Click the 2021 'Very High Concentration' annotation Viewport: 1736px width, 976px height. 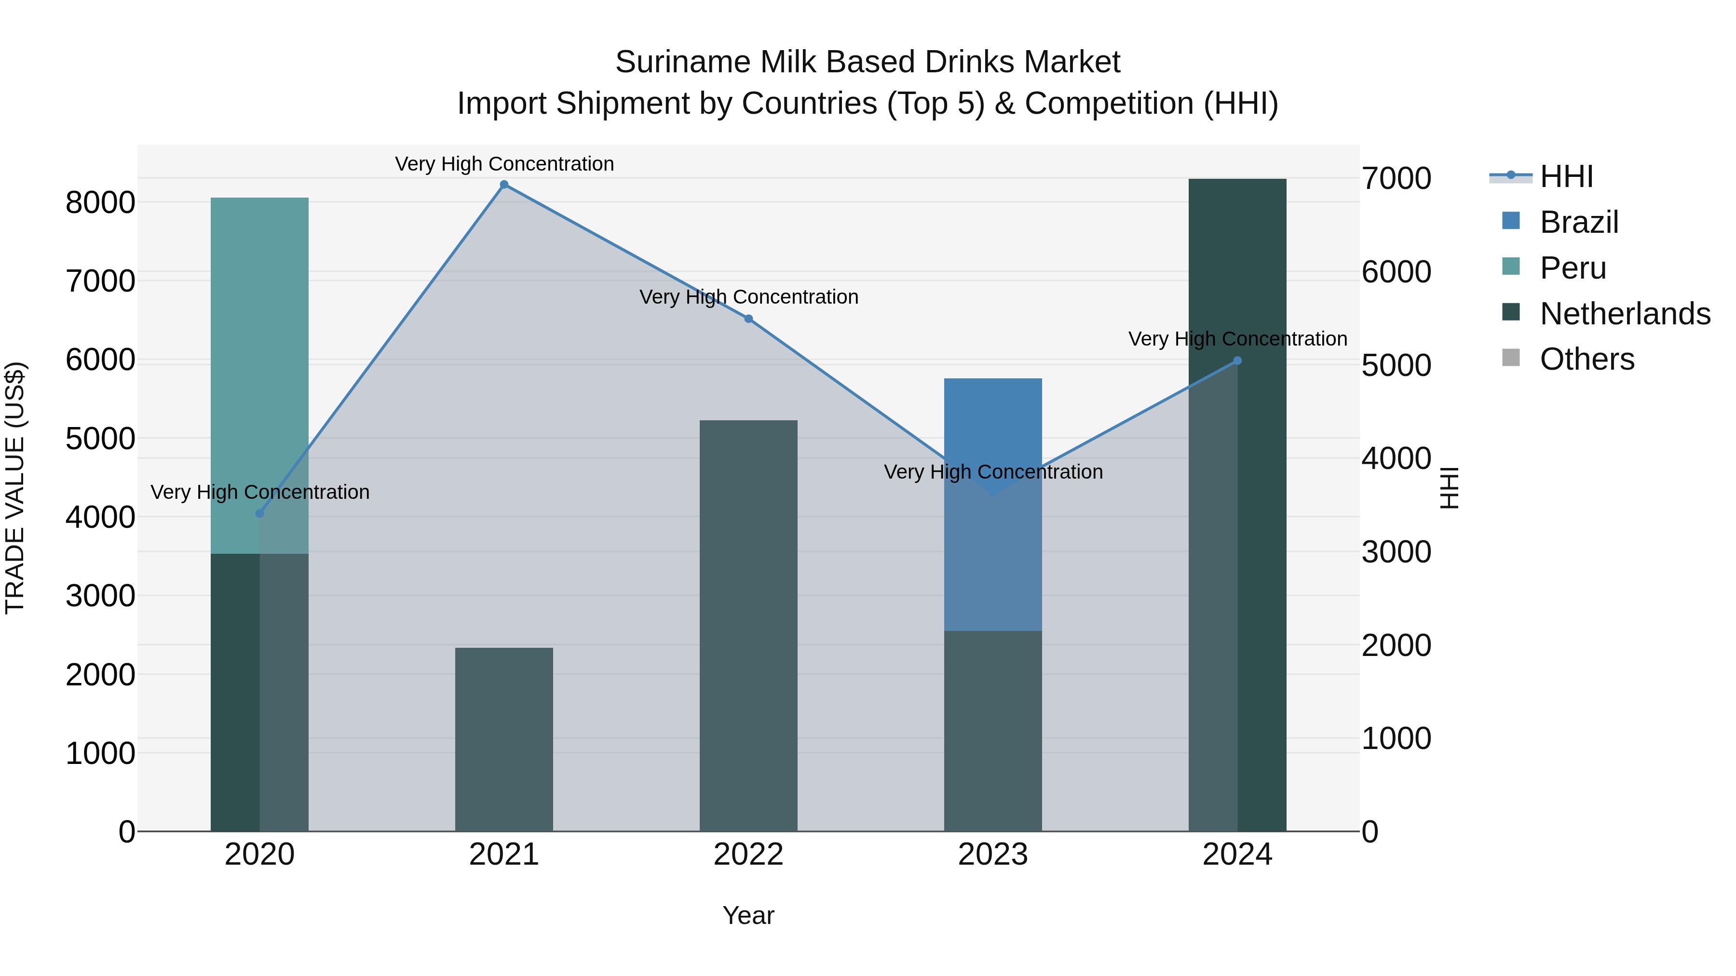(x=504, y=164)
